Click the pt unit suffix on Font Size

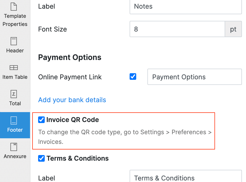(233, 29)
